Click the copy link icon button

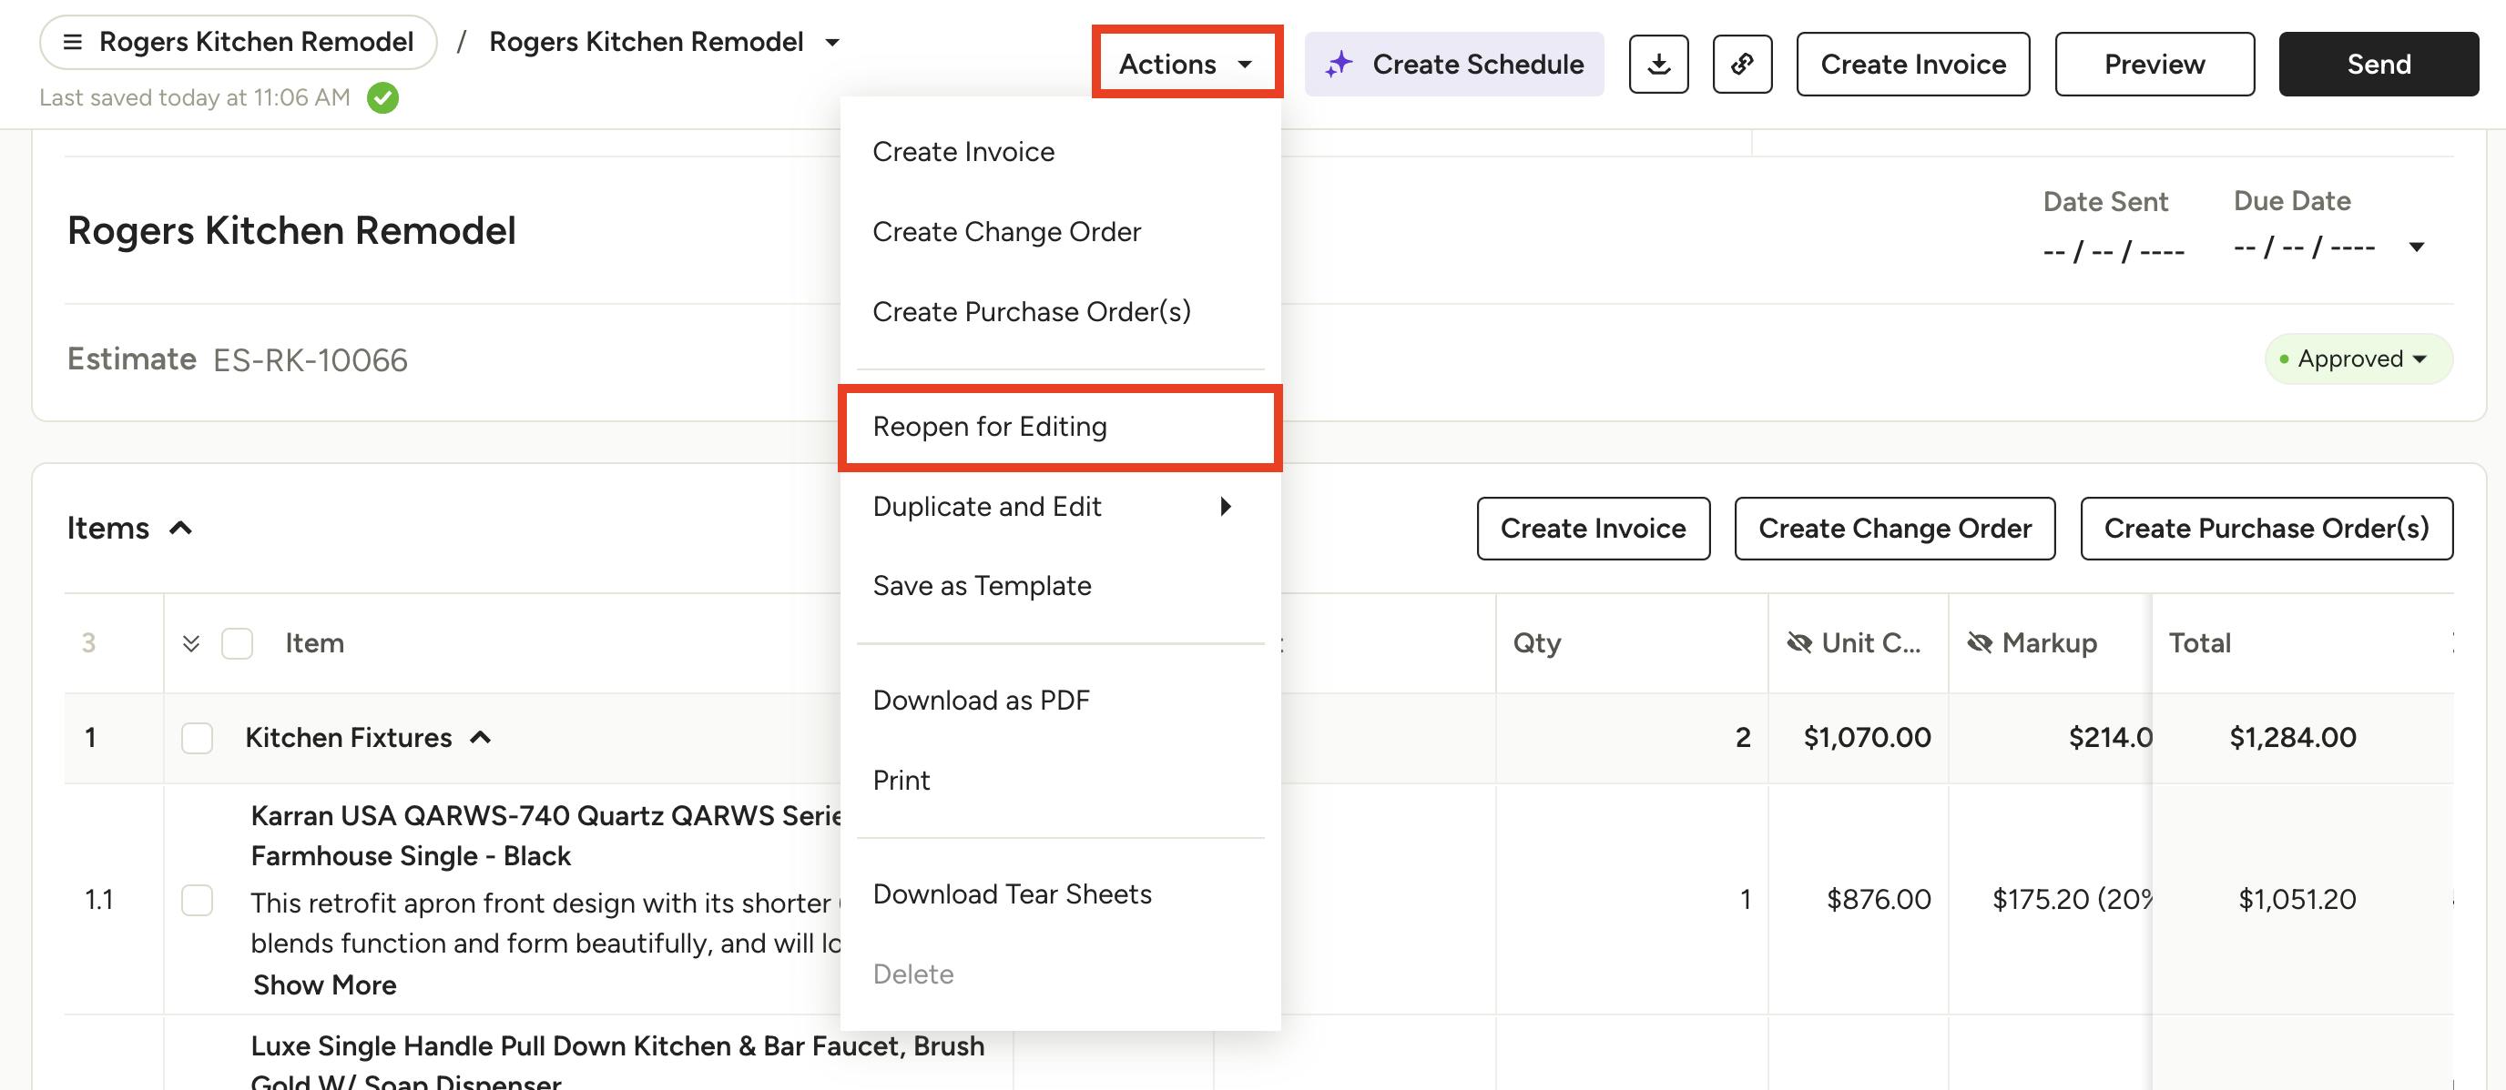click(x=1742, y=65)
